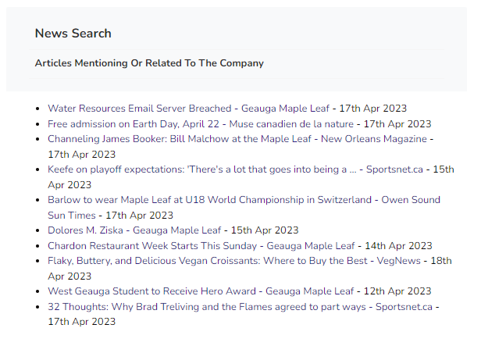Click 'Sportsnet.ca' in the Treliving article link

404,307
